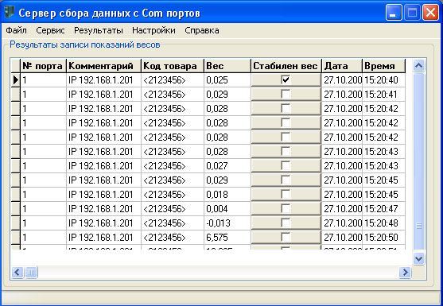Maximize the Сервер сбора данных window

tap(412, 13)
